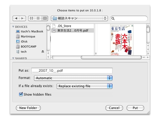
Task: Eject the tech volume
Action: click(x=43, y=52)
